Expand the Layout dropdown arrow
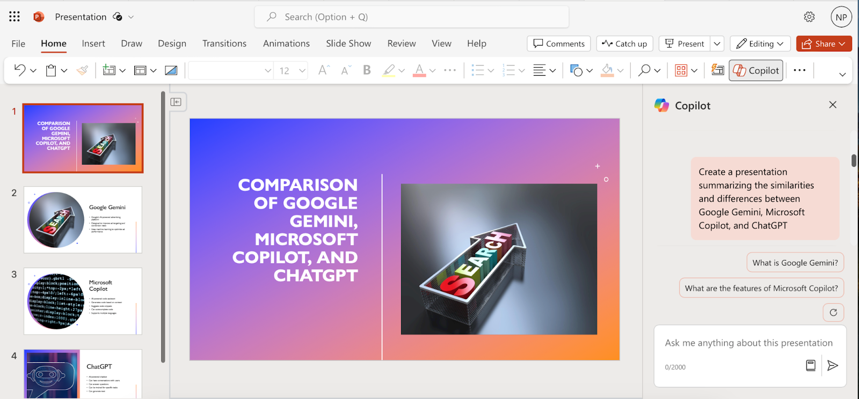The height and width of the screenshot is (399, 859). 154,71
